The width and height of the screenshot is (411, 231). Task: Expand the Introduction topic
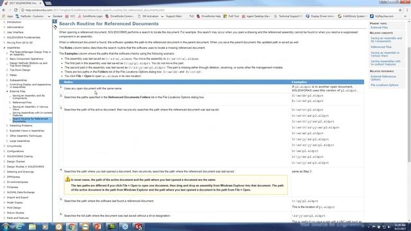pyautogui.click(x=4, y=22)
